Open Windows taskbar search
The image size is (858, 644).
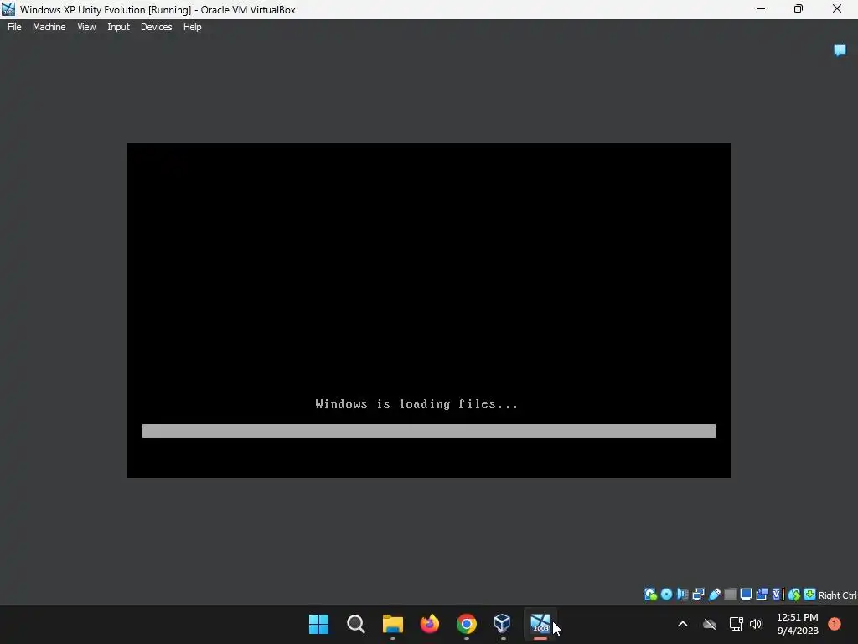(355, 624)
